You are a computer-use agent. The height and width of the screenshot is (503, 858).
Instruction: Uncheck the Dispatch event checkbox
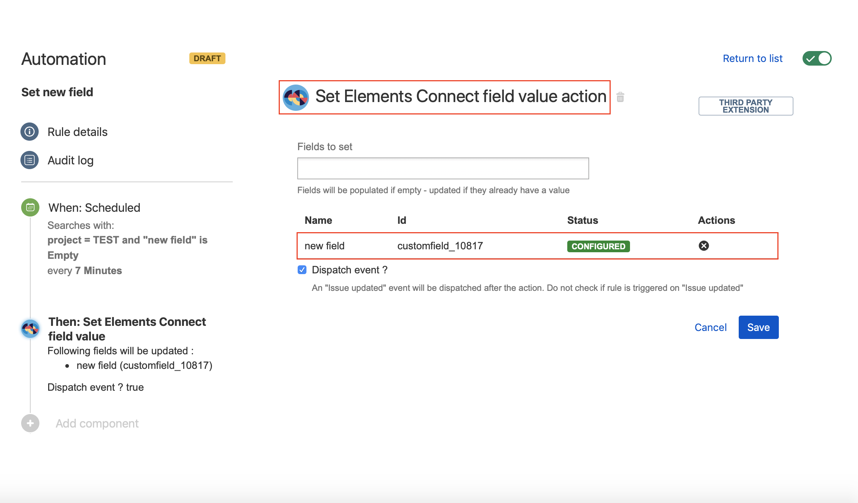302,270
